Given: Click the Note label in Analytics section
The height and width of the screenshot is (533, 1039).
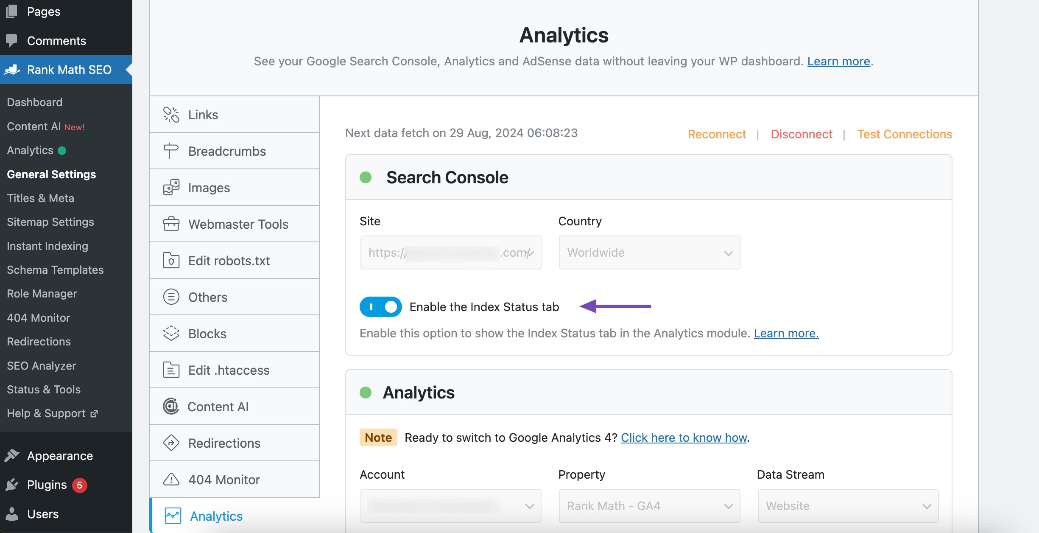Looking at the screenshot, I should pos(378,438).
